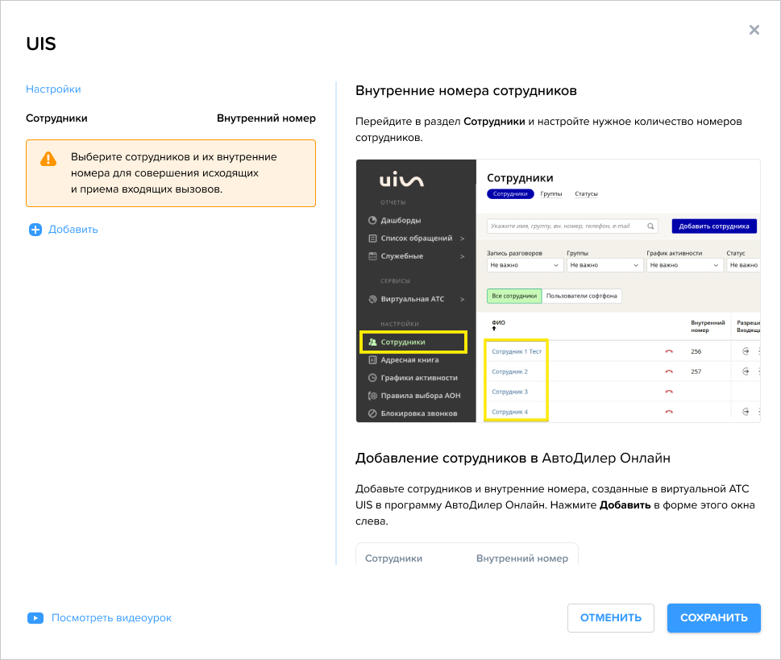
Task: Select the Все сотрудники toggle in the tutorial
Action: click(514, 296)
